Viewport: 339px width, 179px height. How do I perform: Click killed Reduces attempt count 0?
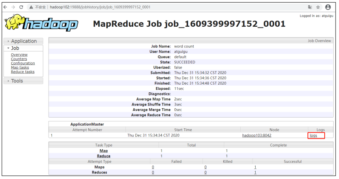click(x=206, y=172)
